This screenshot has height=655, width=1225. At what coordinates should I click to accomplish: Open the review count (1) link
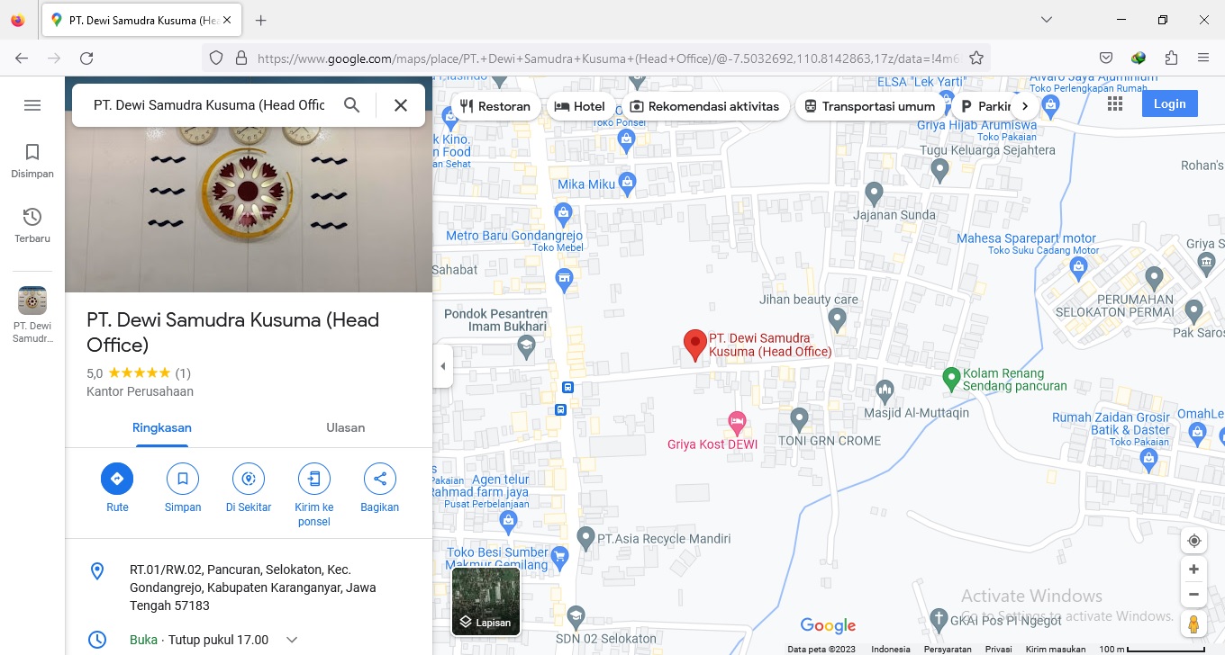[183, 373]
